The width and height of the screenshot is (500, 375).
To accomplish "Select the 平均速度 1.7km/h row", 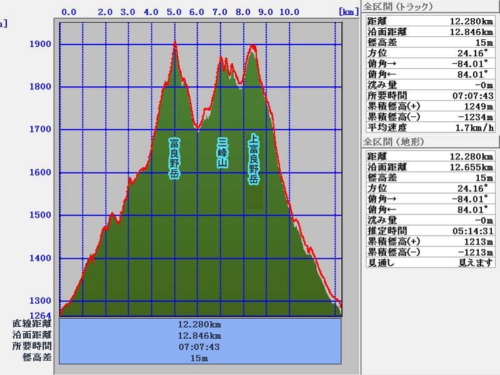I will coord(430,127).
